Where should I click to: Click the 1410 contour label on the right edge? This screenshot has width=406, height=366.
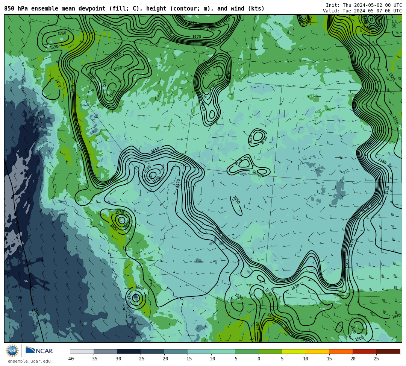387,190
